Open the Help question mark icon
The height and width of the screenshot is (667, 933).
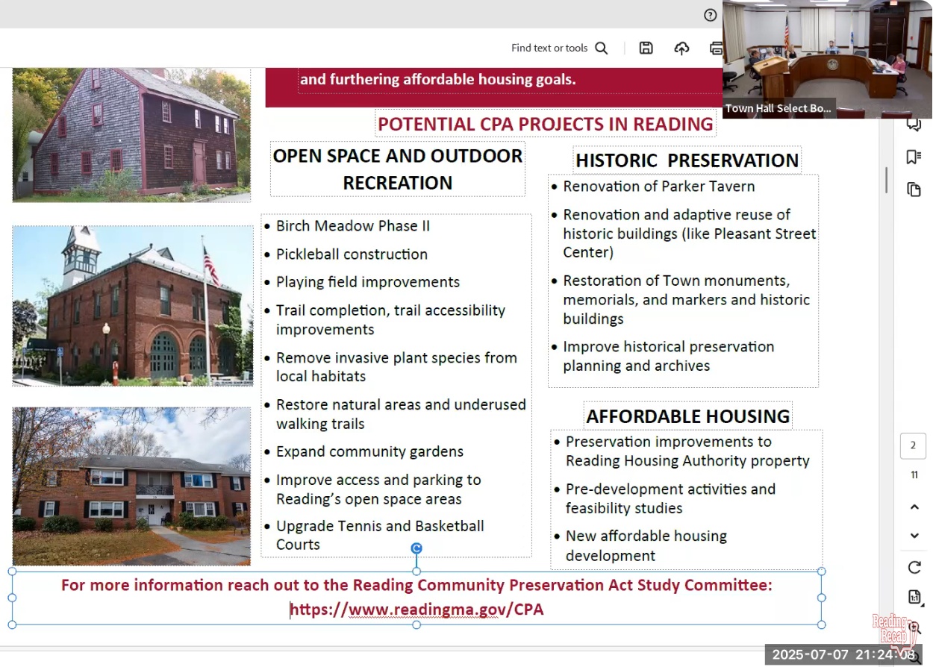[710, 15]
